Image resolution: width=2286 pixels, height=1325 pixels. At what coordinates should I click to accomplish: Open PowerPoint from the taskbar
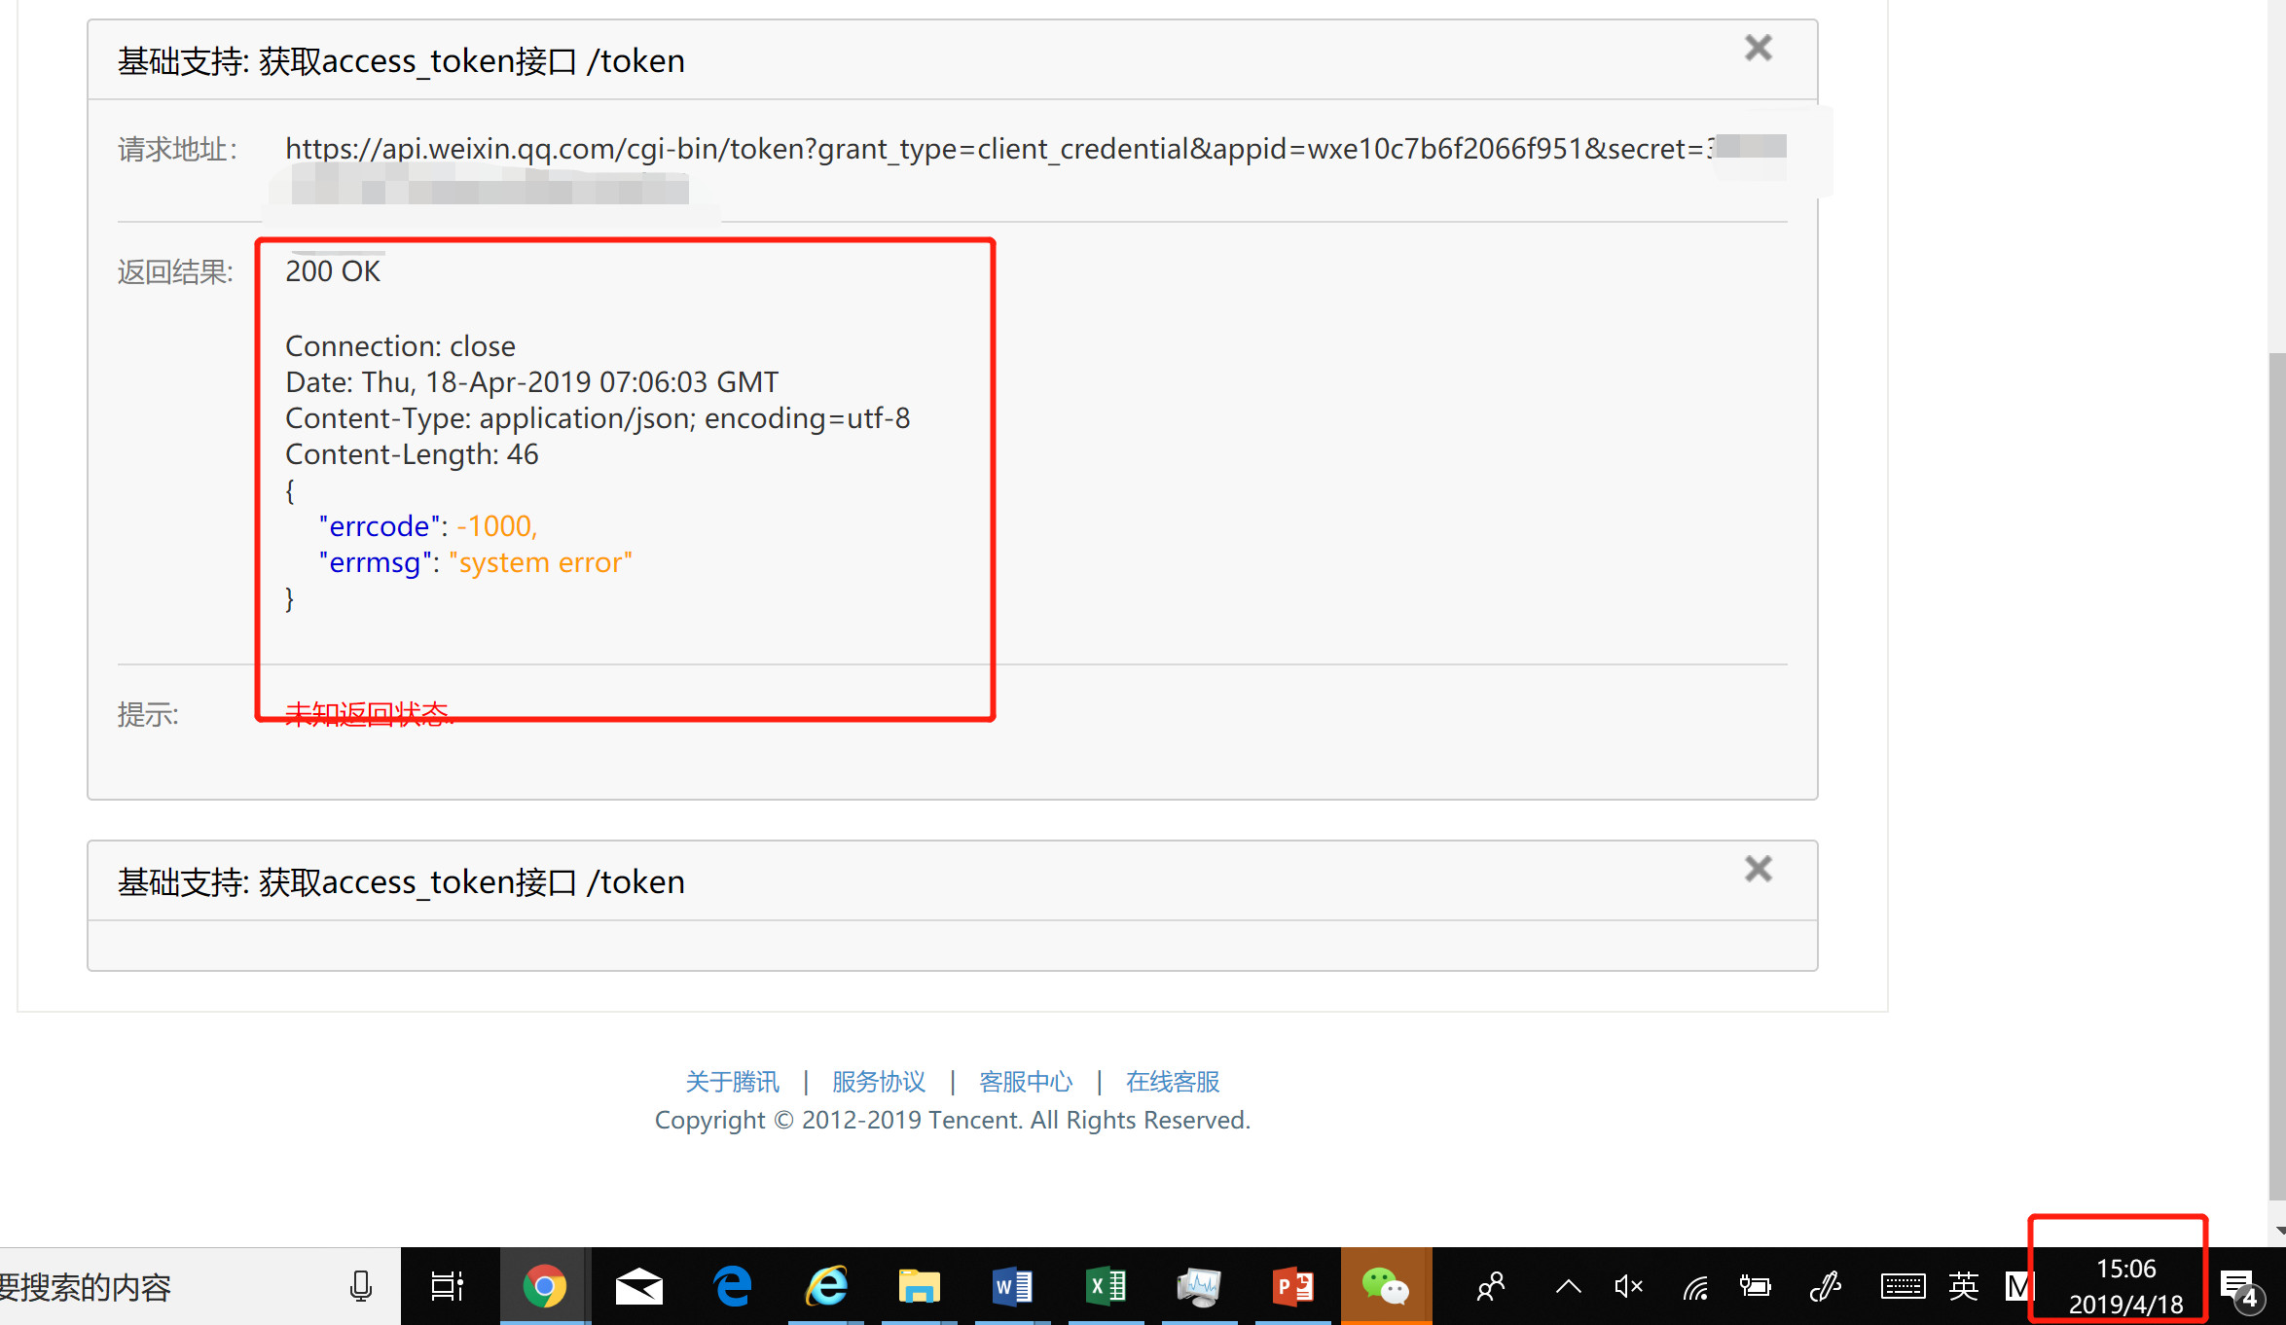[x=1292, y=1287]
